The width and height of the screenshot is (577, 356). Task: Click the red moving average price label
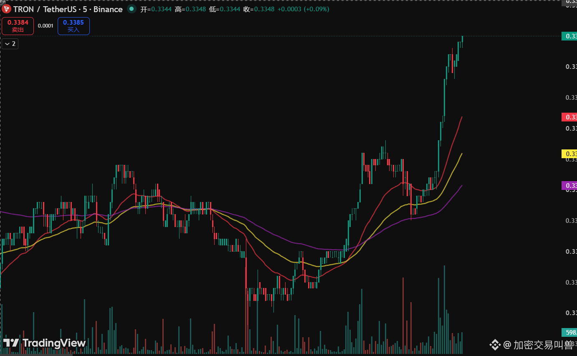569,117
